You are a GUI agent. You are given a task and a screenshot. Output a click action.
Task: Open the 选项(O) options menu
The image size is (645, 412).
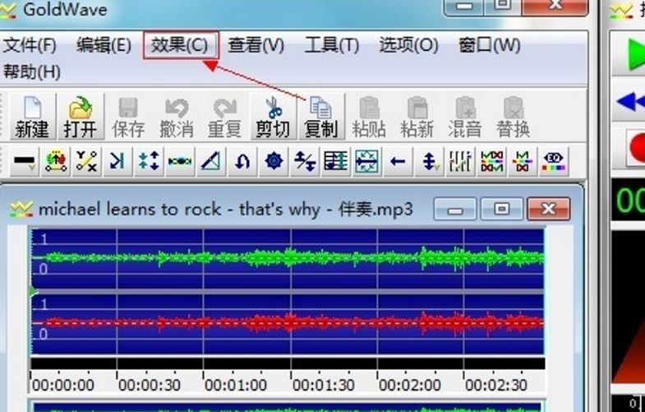point(408,45)
